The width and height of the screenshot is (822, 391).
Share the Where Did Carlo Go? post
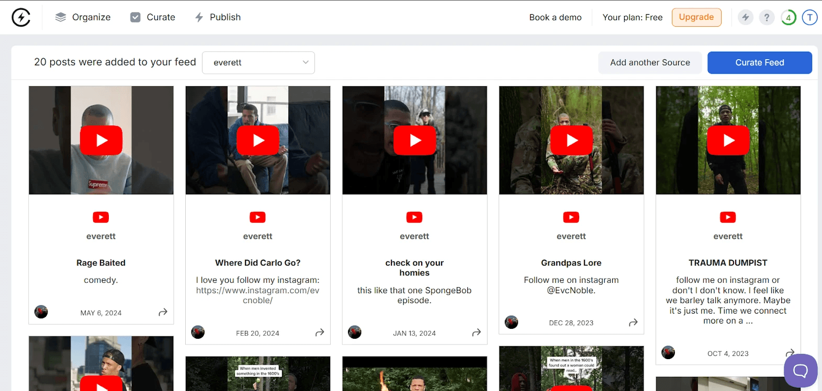click(320, 332)
